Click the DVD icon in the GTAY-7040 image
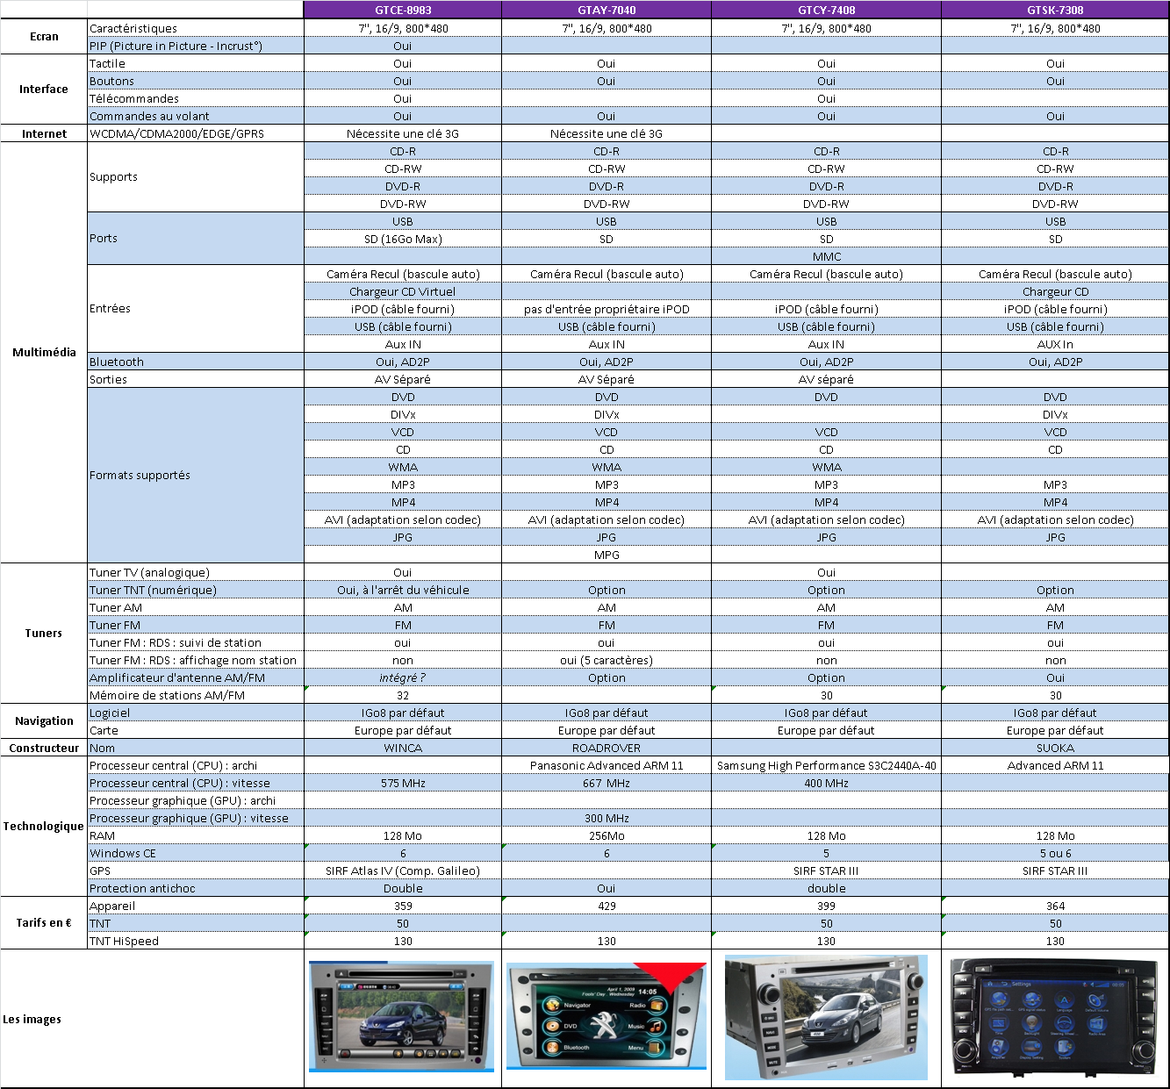This screenshot has width=1170, height=1089. [x=552, y=1026]
